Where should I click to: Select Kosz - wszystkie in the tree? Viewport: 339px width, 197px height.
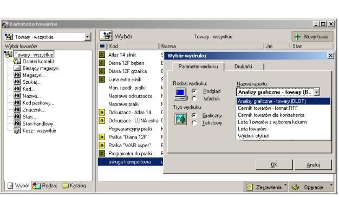click(x=40, y=130)
